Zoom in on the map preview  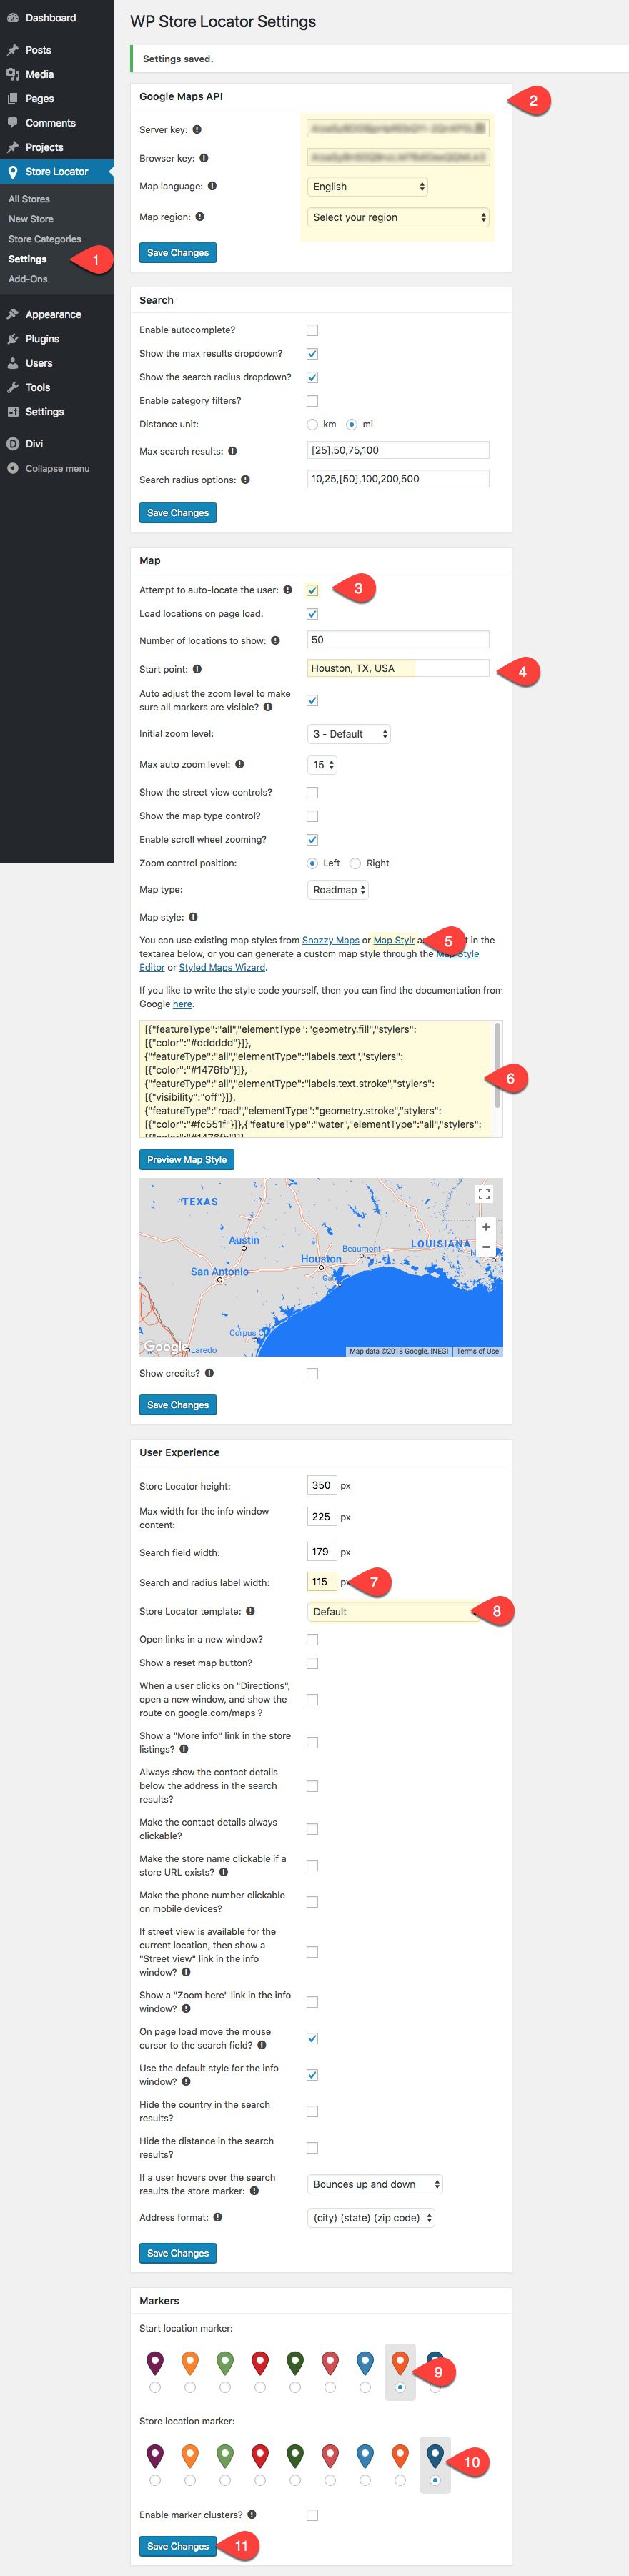coord(486,1227)
